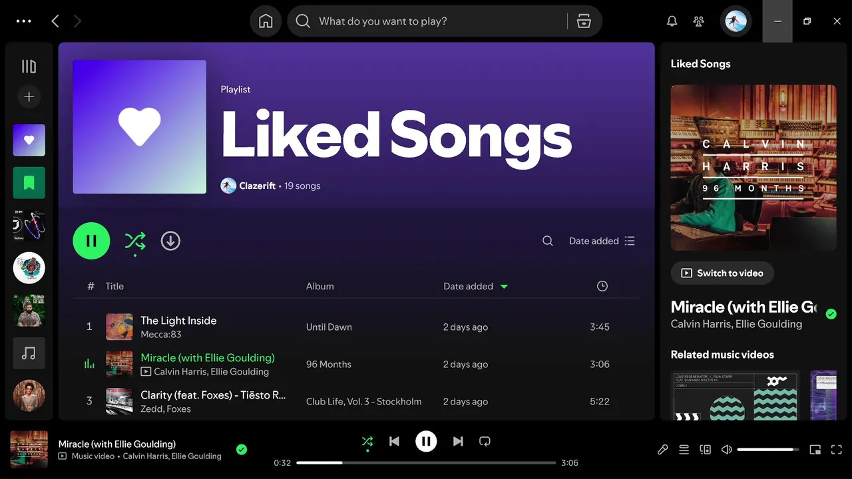Open the 'Date added' sort view dropdown
Image resolution: width=852 pixels, height=479 pixels.
point(602,241)
